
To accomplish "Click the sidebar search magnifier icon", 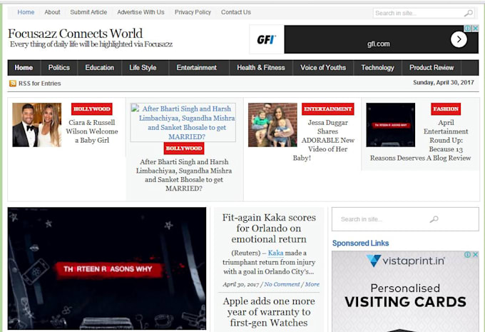I will pyautogui.click(x=434, y=219).
